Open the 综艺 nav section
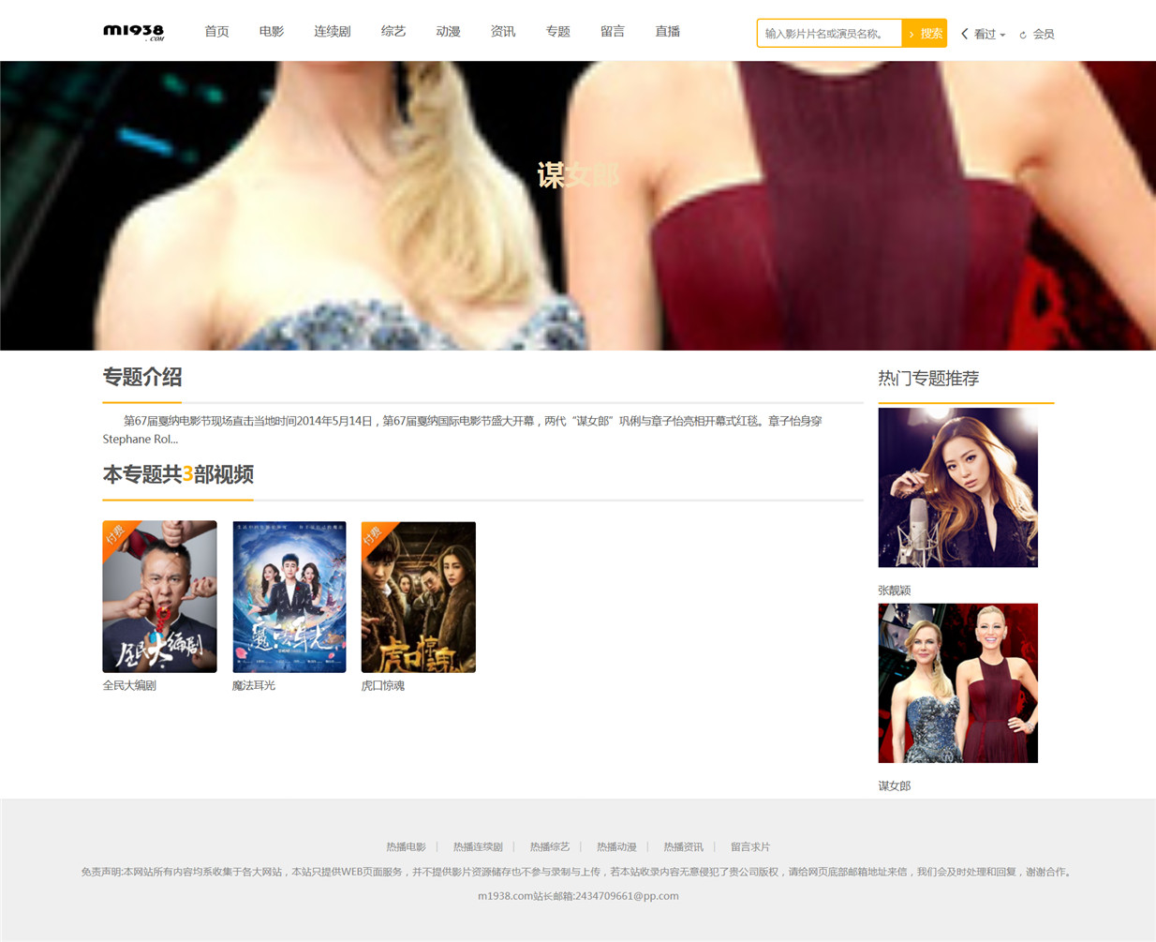The width and height of the screenshot is (1156, 942). [x=393, y=31]
